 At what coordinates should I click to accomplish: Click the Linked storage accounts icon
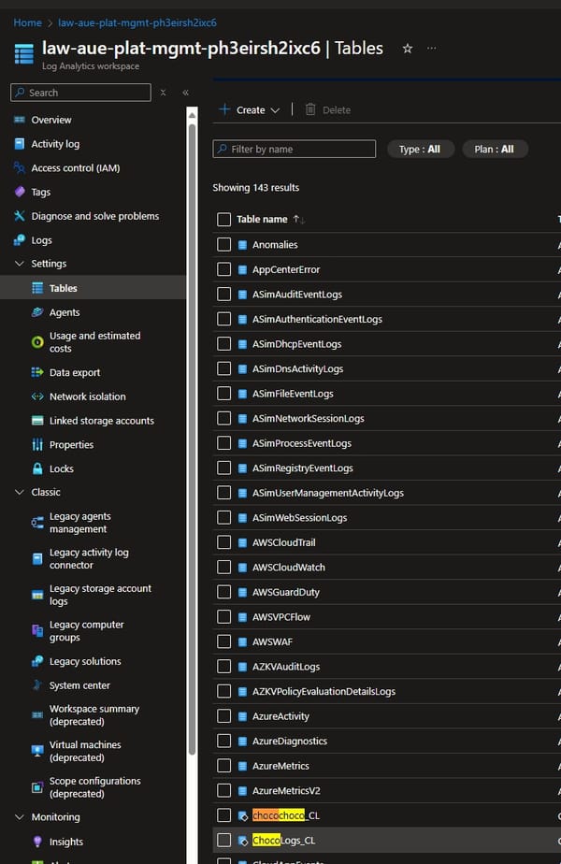click(37, 421)
